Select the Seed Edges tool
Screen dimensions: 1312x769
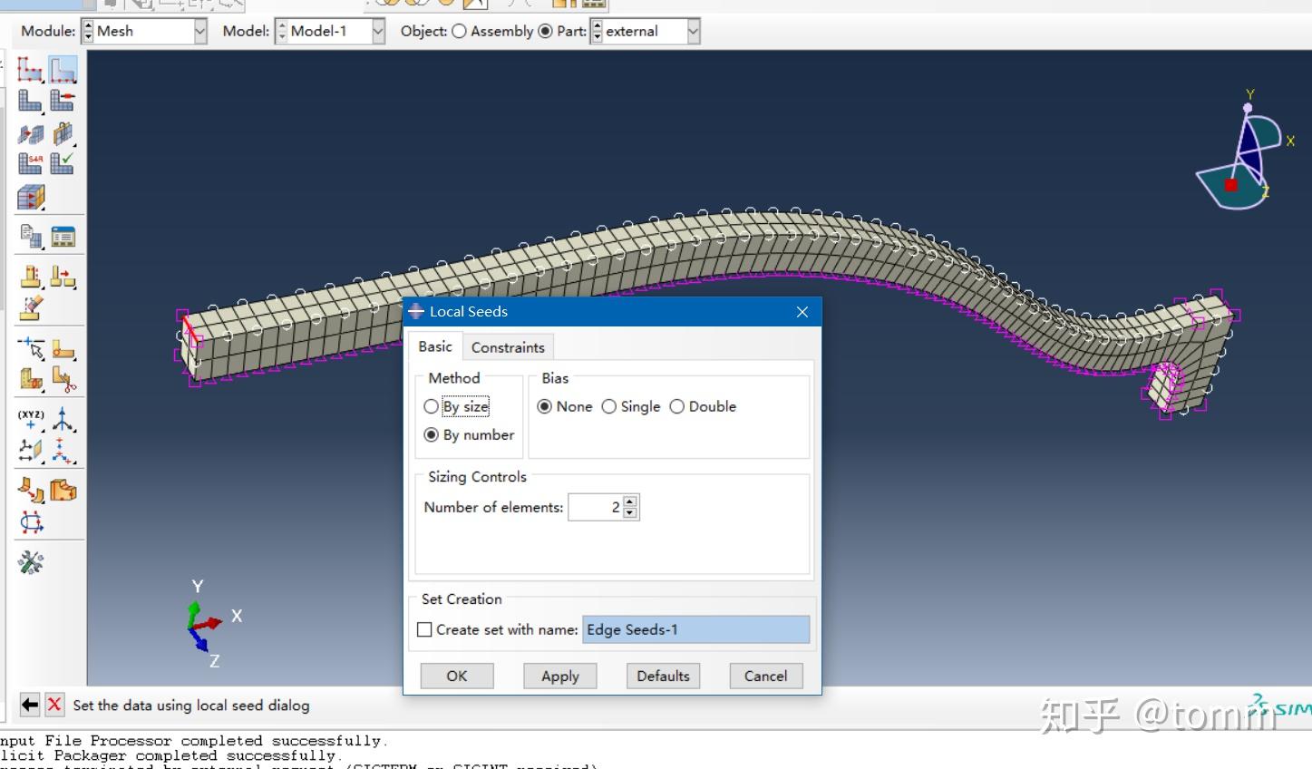63,68
